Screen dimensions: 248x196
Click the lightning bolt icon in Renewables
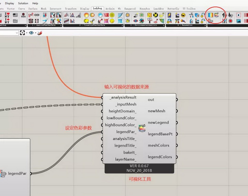point(169,15)
